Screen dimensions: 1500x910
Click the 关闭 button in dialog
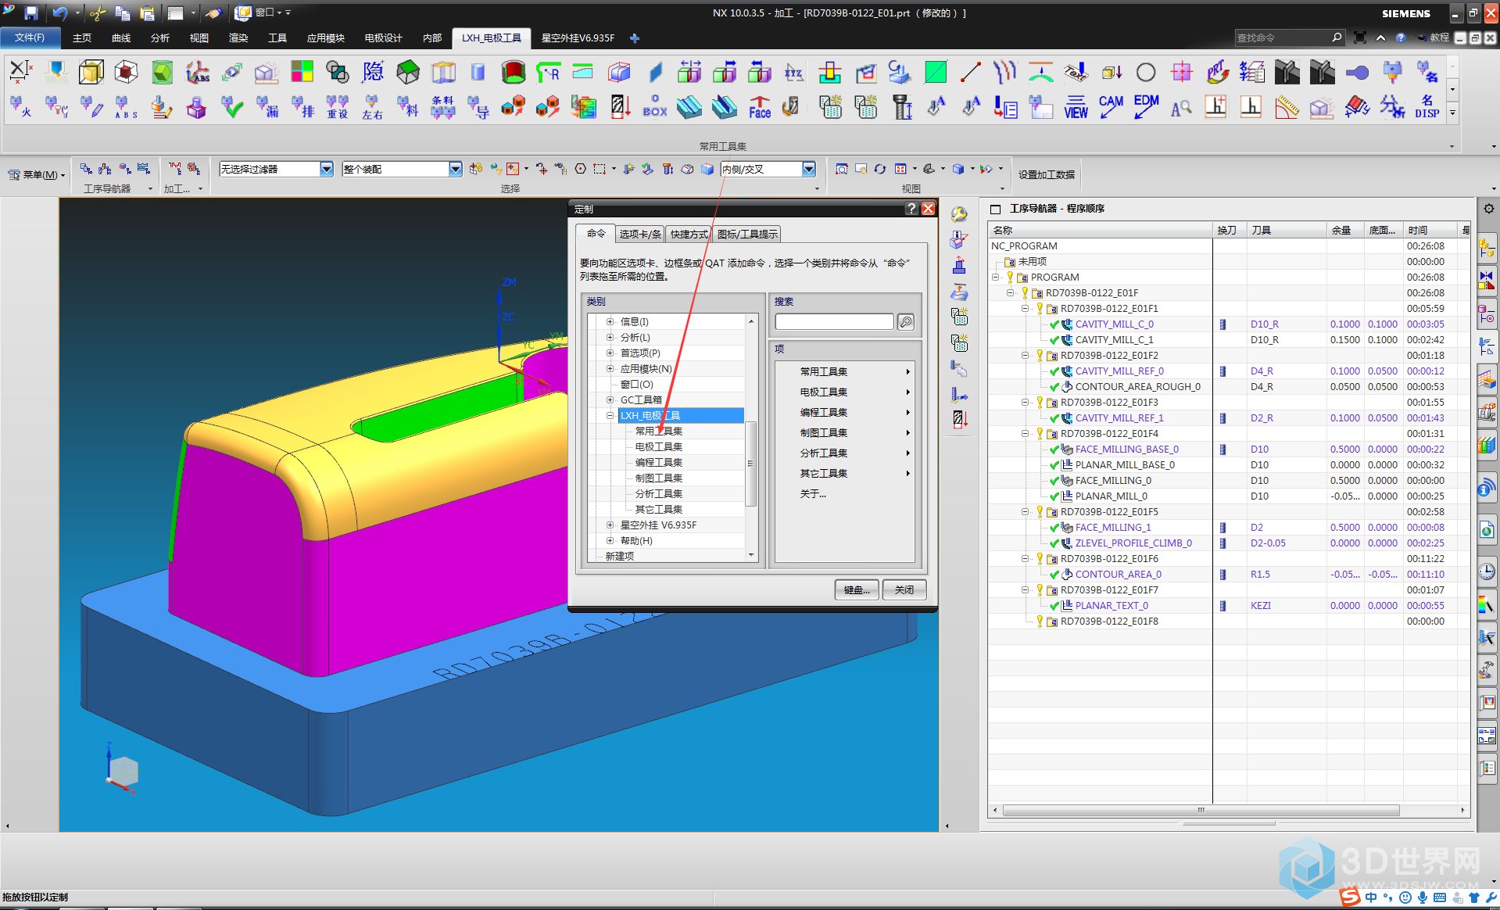click(x=904, y=589)
